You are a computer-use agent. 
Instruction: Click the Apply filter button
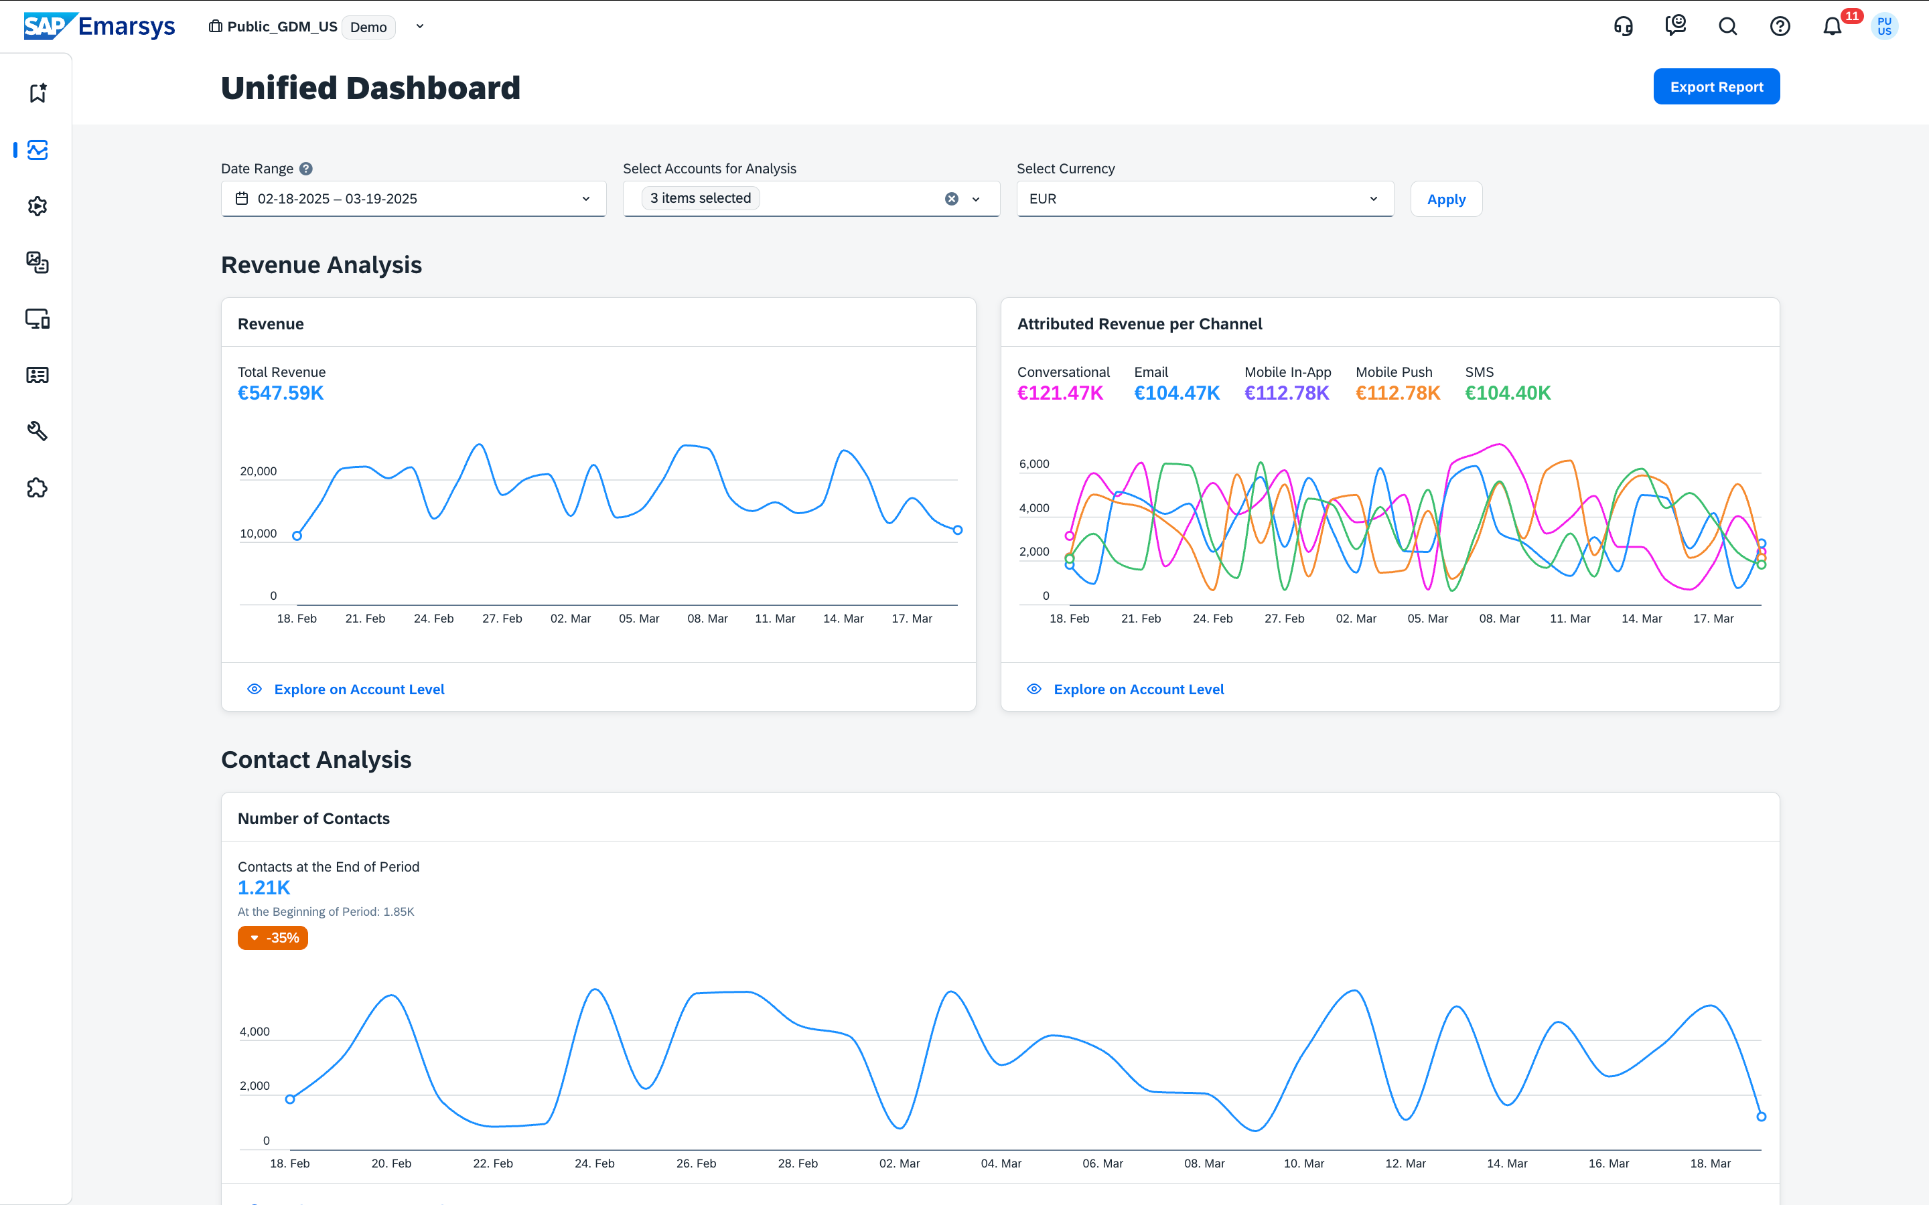click(1445, 199)
